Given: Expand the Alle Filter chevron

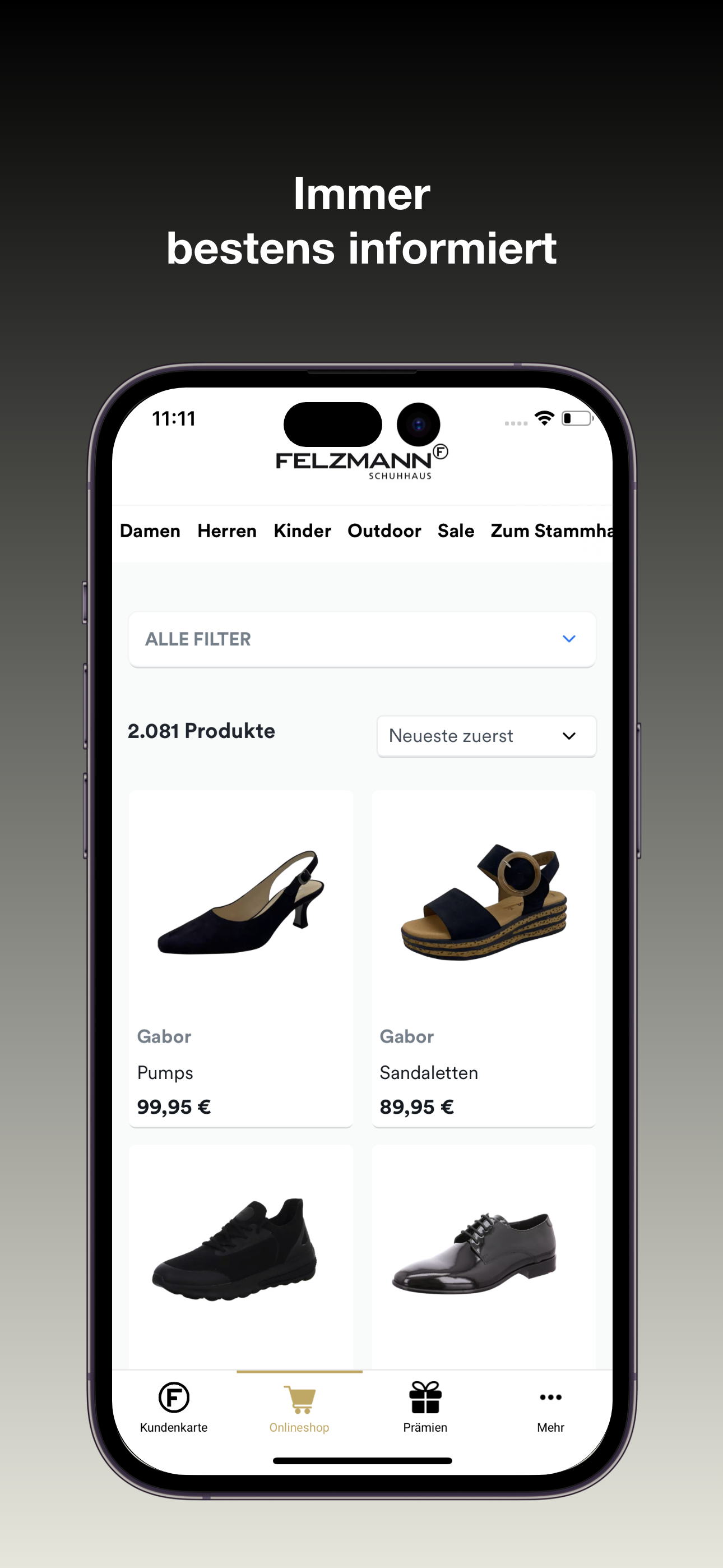Looking at the screenshot, I should coord(569,639).
